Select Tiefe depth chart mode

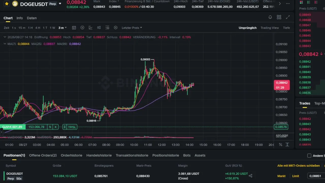pos(286,28)
